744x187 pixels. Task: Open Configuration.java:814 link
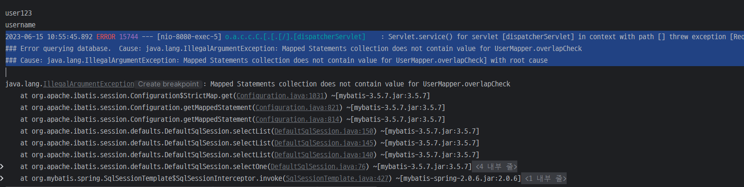[x=297, y=119]
